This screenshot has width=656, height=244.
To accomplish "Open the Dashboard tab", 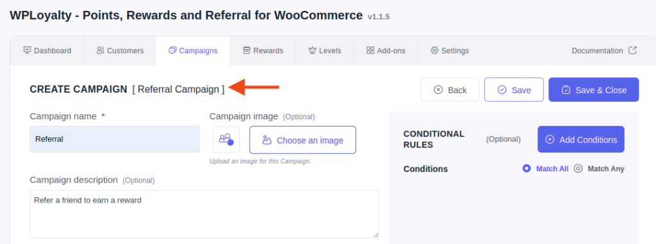I will [x=47, y=51].
